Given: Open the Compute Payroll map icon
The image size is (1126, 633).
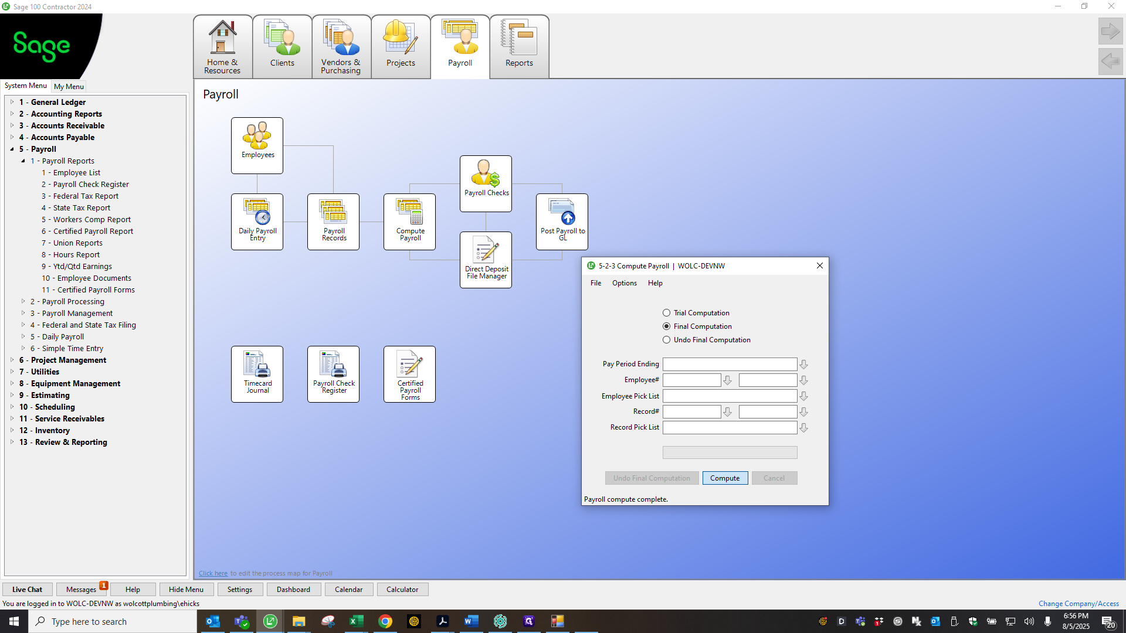Looking at the screenshot, I should click(410, 222).
